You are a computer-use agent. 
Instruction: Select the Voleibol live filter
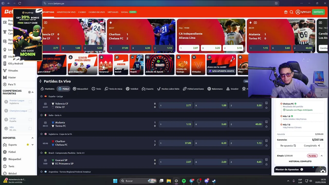point(132,89)
